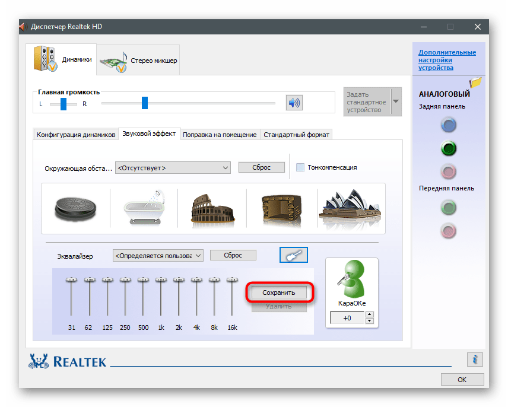Select the bathroom environment icon
This screenshot has height=407, width=508.
coord(144,208)
